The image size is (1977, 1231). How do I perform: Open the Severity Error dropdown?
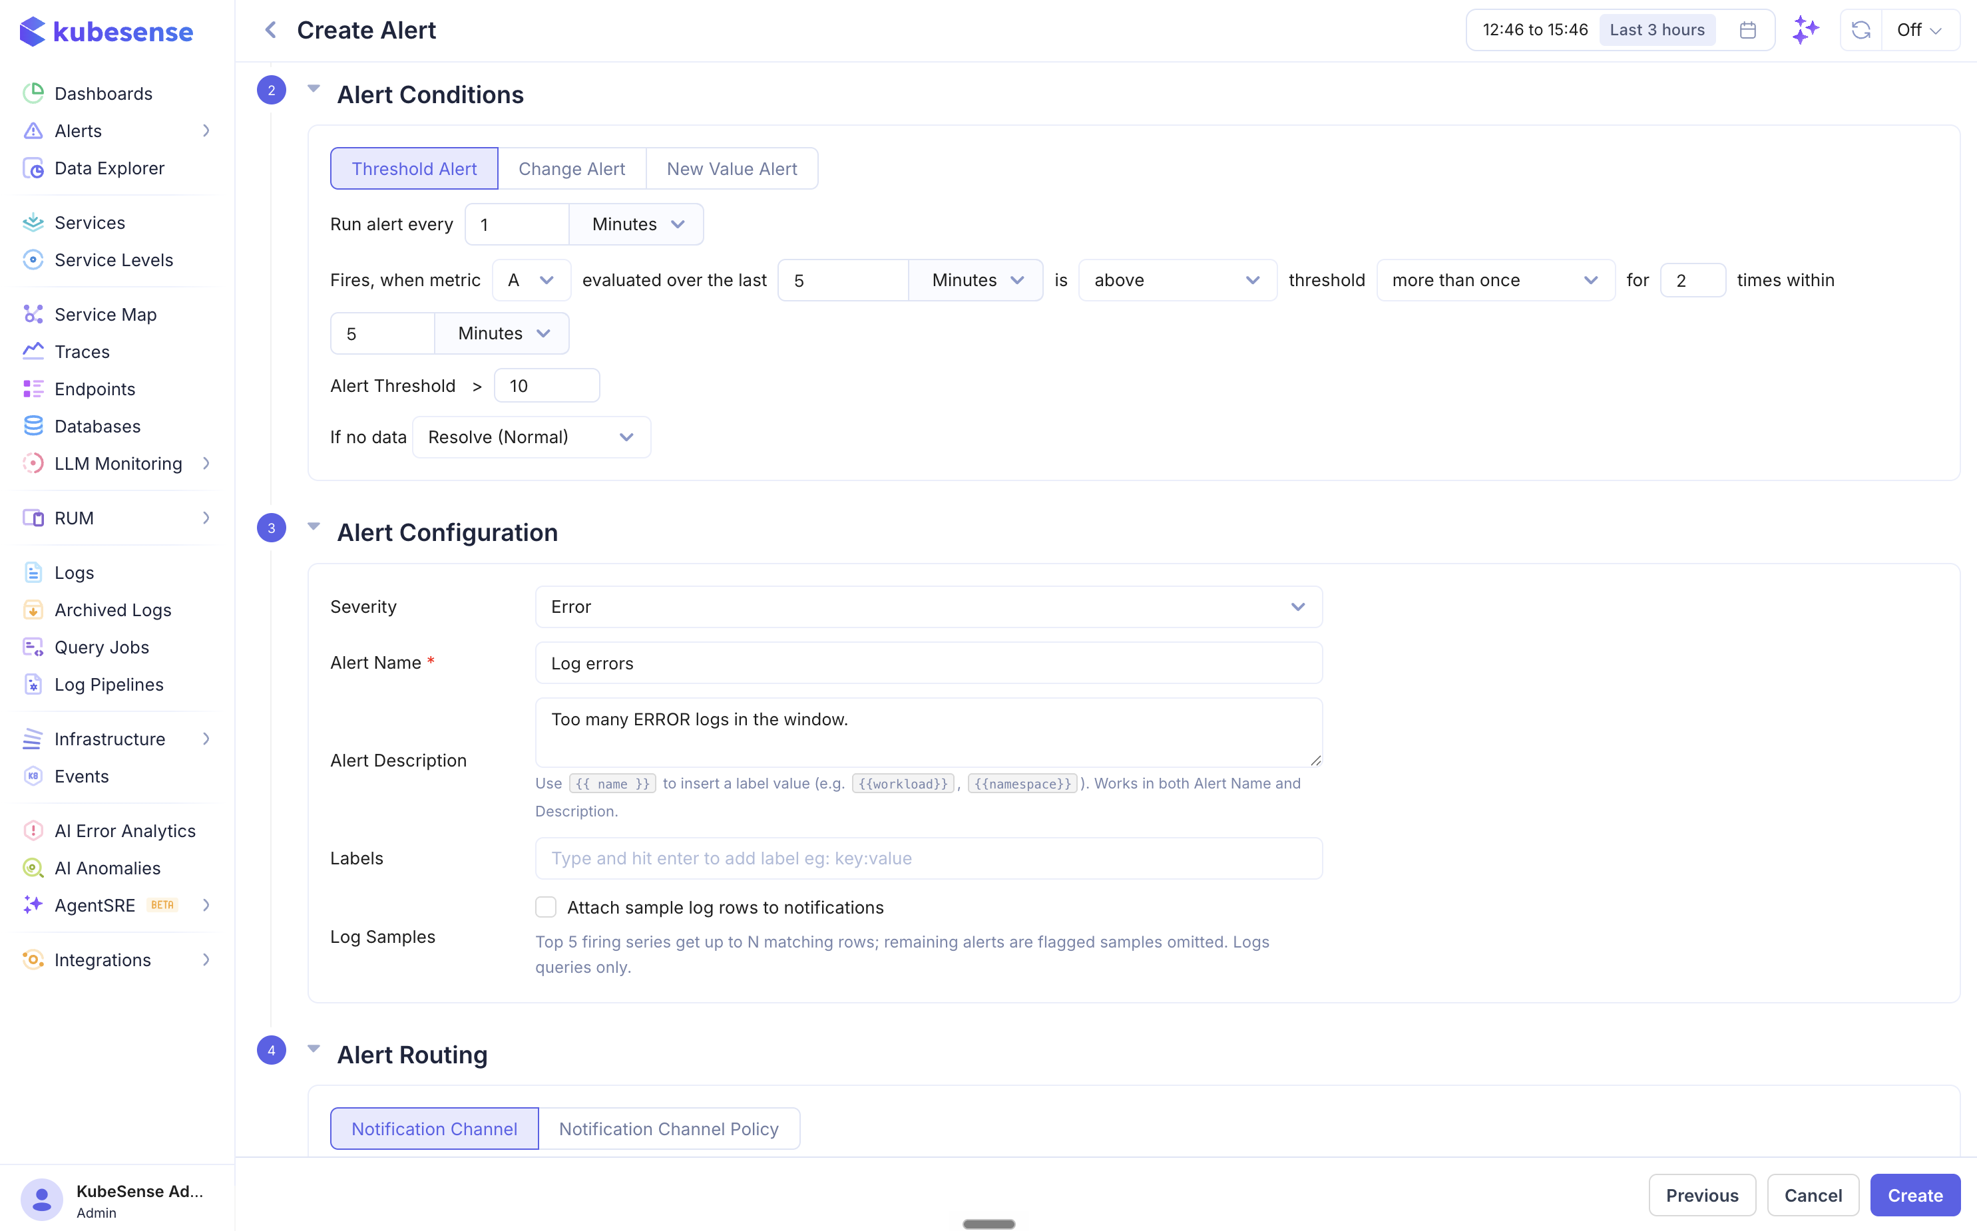[928, 607]
